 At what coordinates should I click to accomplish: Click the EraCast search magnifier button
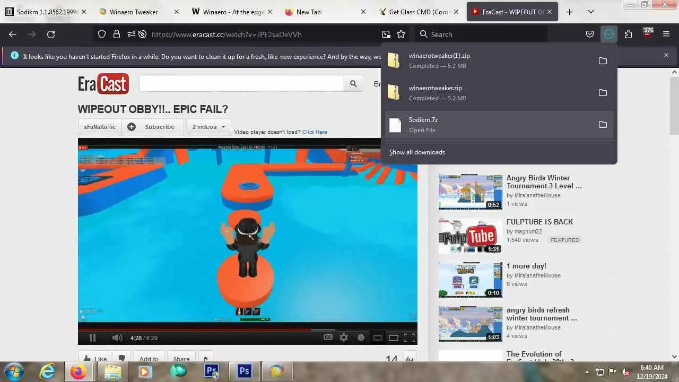353,83
